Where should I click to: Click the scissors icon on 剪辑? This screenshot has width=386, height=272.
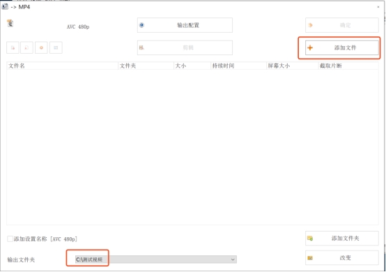click(x=141, y=47)
